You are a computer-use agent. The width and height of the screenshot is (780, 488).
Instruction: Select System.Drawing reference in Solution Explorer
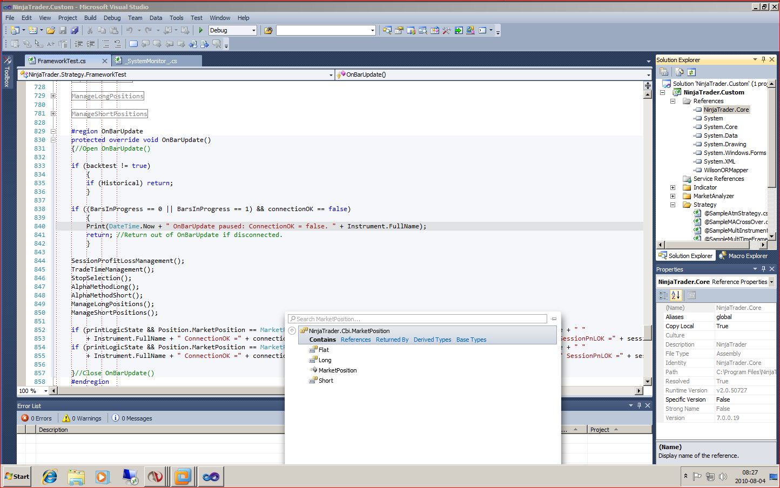(x=725, y=144)
